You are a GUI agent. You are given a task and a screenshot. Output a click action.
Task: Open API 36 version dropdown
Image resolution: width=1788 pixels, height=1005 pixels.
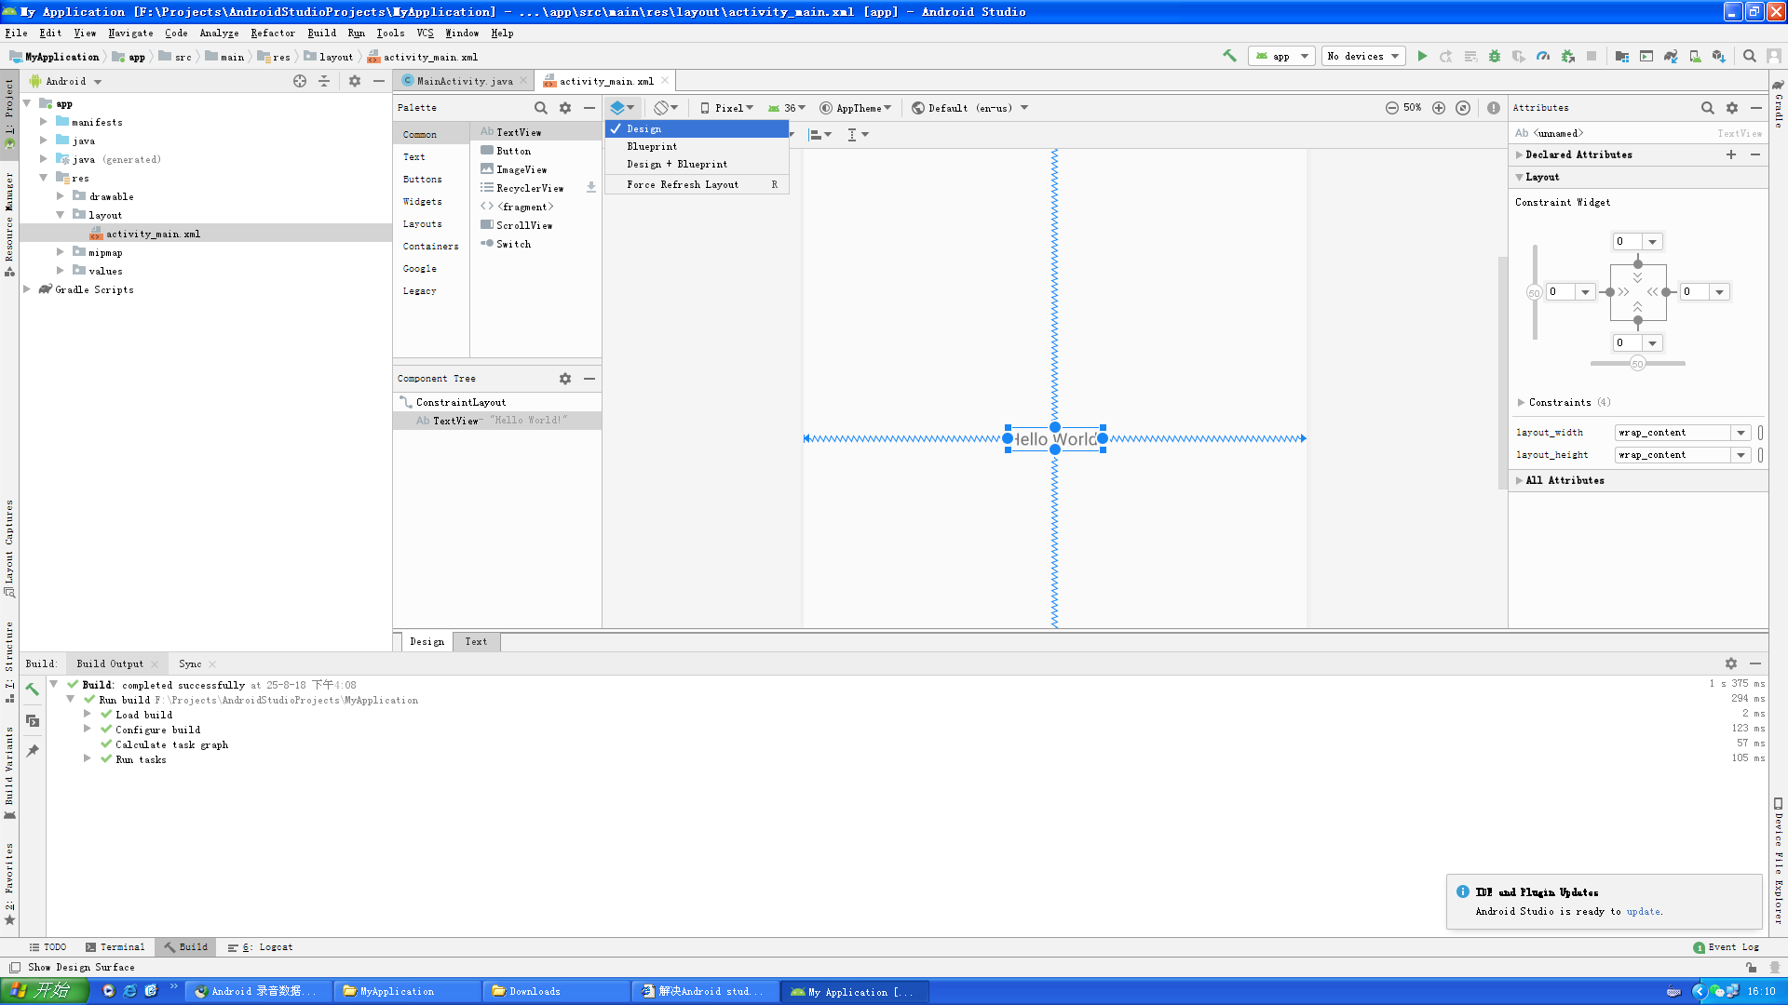pos(787,108)
